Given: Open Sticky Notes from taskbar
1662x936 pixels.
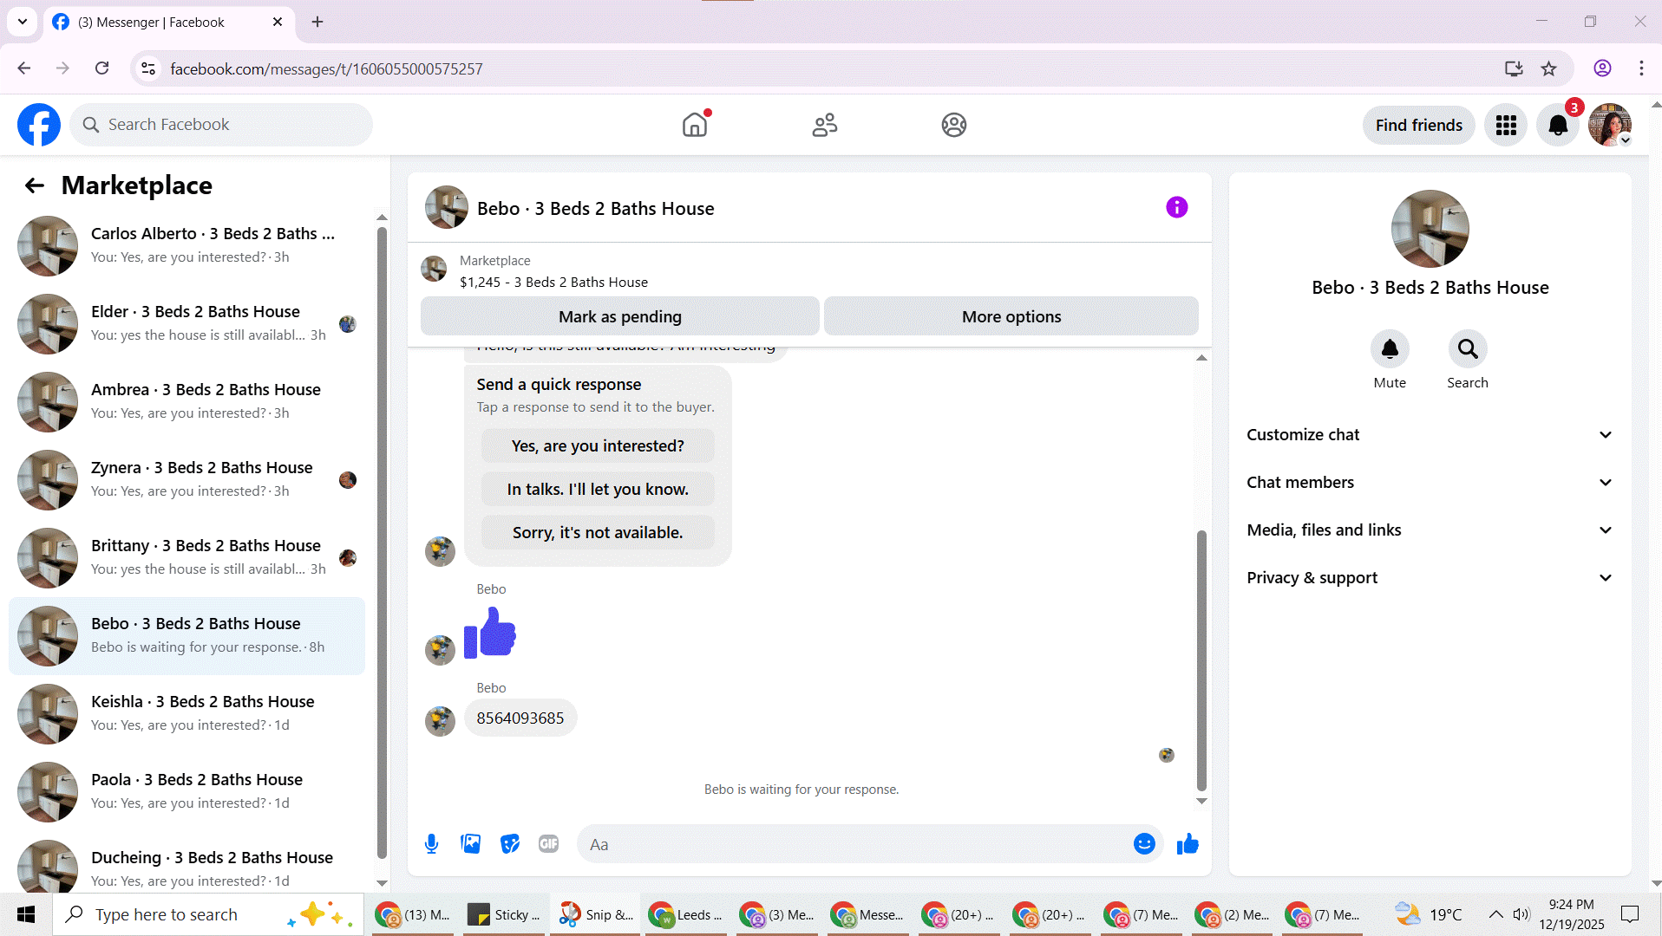Looking at the screenshot, I should click(x=503, y=914).
